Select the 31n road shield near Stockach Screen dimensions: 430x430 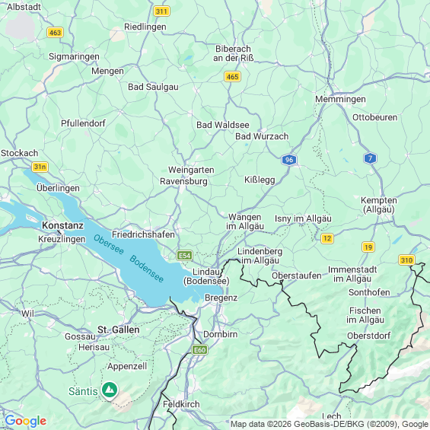click(40, 167)
